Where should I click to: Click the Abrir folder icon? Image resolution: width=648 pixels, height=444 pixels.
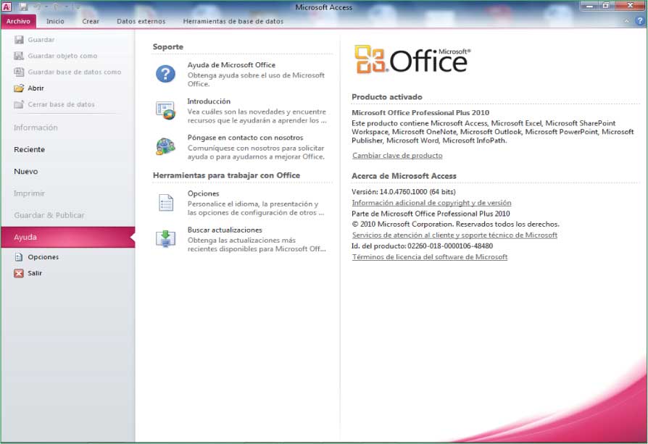click(x=19, y=88)
